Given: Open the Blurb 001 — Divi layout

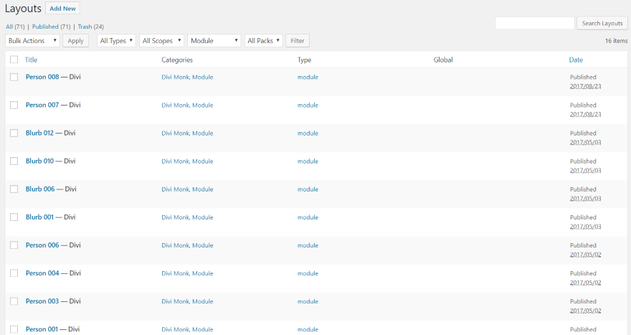Looking at the screenshot, I should coord(39,217).
